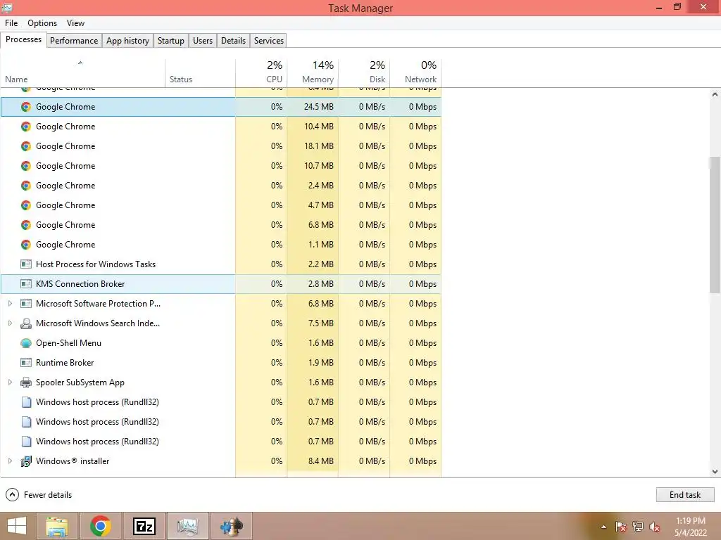Click the scrollbar down arrow
This screenshot has width=721, height=540.
[x=715, y=472]
